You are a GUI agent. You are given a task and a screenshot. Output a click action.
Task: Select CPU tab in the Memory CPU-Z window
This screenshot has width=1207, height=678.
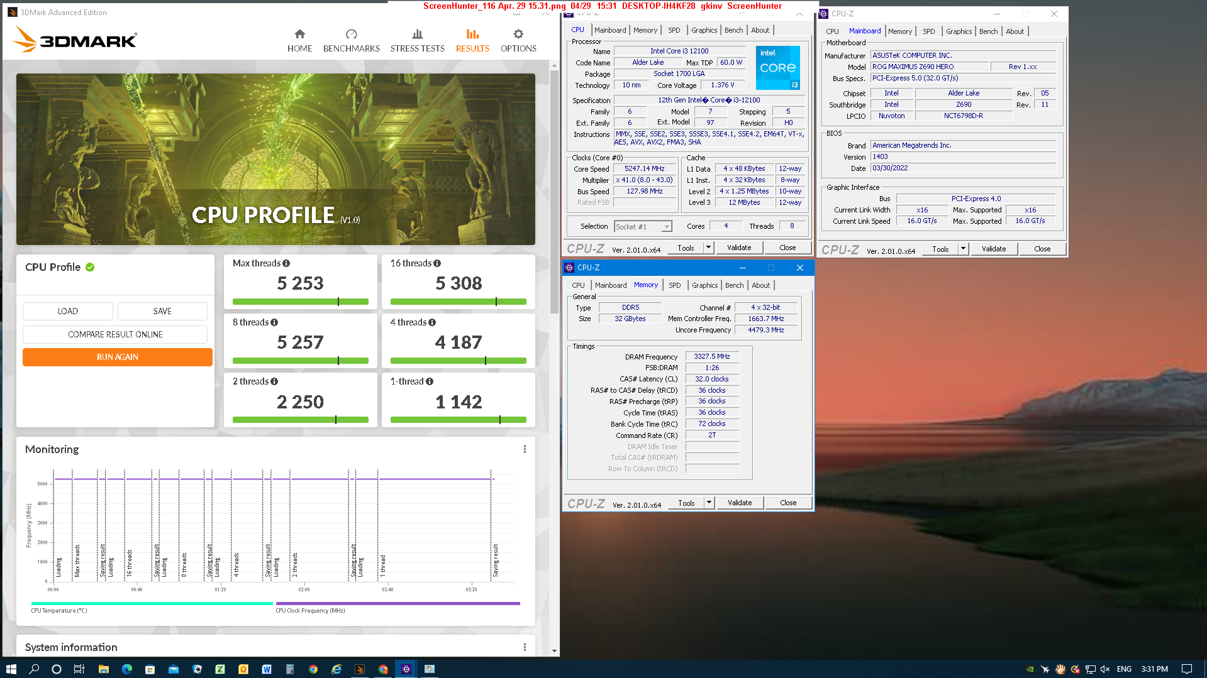click(x=578, y=285)
